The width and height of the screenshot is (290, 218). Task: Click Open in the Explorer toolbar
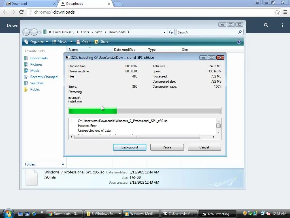click(x=84, y=42)
